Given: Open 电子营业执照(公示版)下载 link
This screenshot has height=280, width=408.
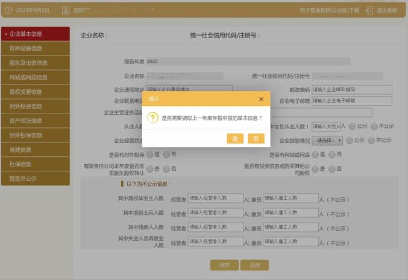Looking at the screenshot, I should tap(329, 10).
